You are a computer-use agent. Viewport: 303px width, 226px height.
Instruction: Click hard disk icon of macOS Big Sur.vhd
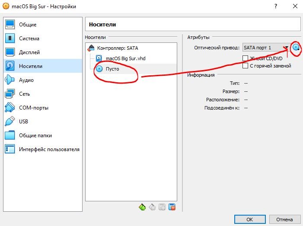coord(99,58)
